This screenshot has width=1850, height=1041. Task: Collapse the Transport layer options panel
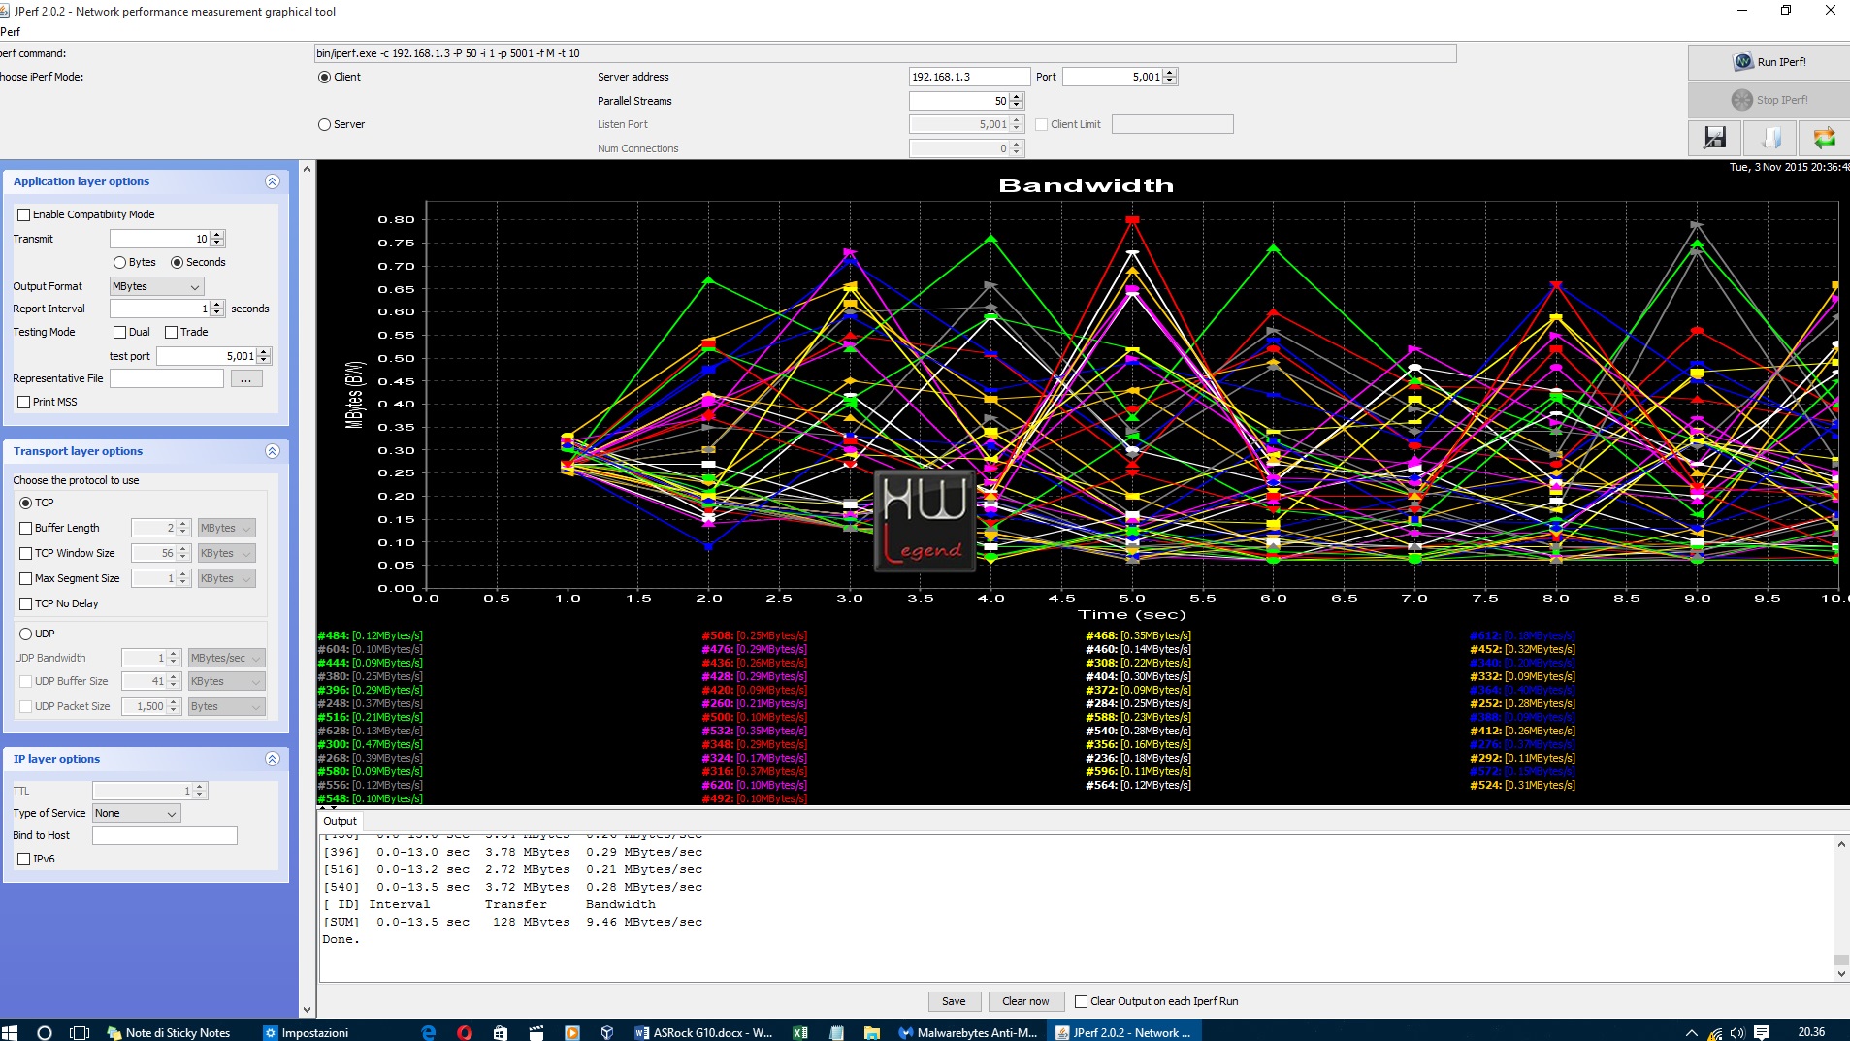273,451
